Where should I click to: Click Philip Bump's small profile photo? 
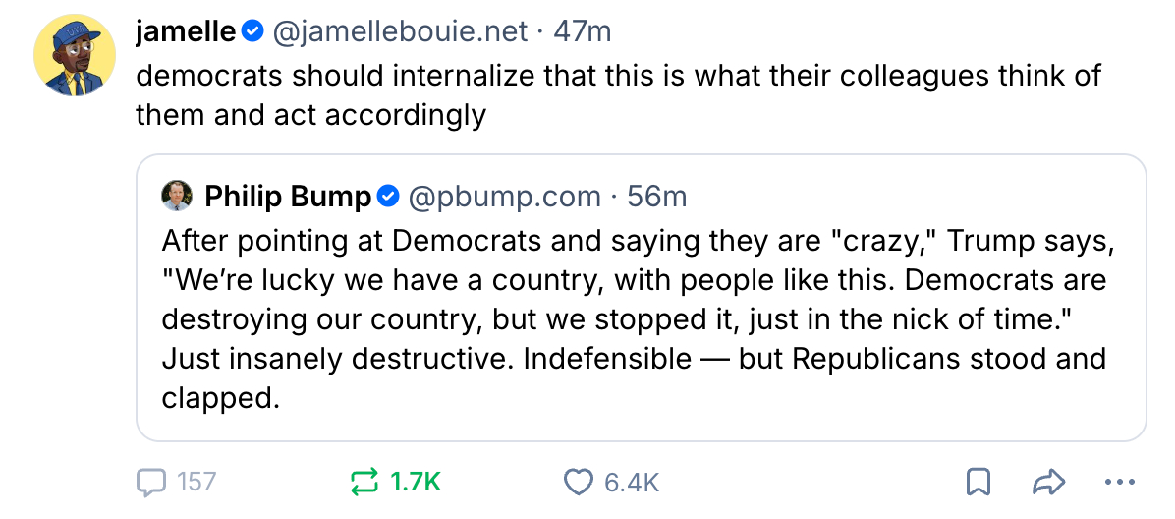point(177,197)
